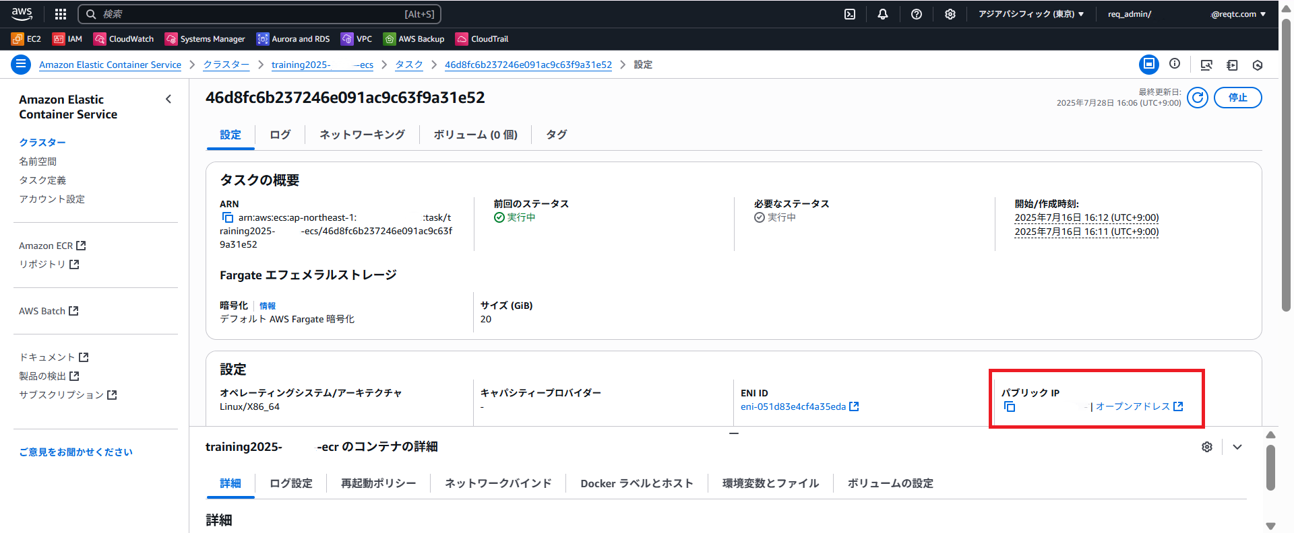Open the Docker ラベルとホスト tab
The height and width of the screenshot is (533, 1294).
coord(637,483)
